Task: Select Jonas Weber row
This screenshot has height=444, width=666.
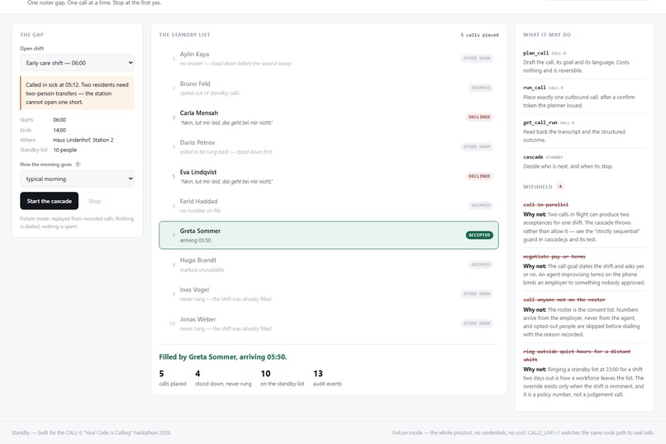Action: pos(328,324)
